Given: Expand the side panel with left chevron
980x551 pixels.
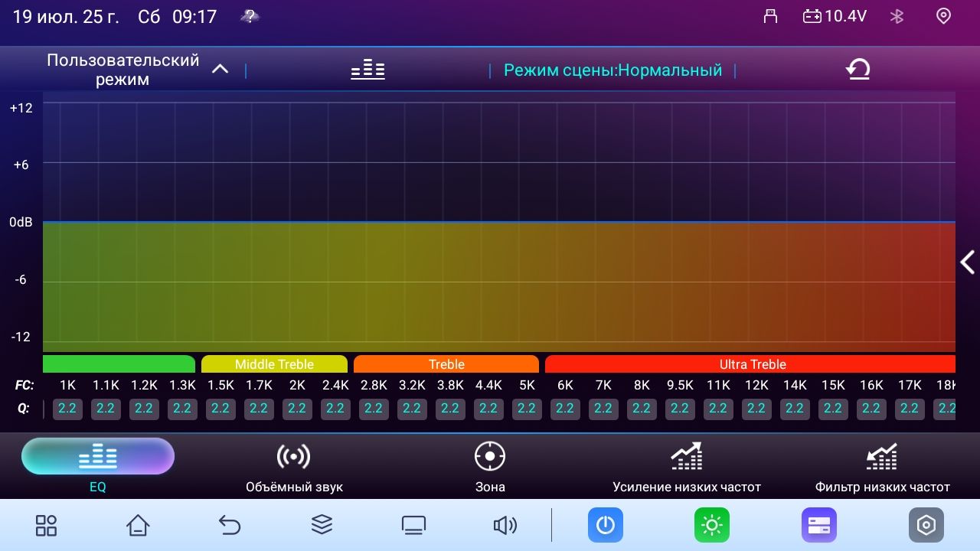Looking at the screenshot, I should [967, 262].
